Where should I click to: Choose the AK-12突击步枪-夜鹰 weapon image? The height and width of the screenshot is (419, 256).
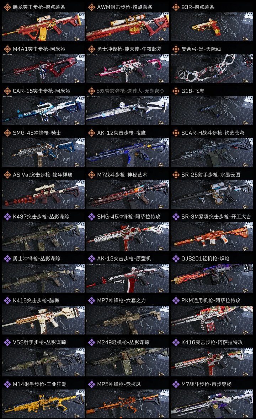coord(128,152)
